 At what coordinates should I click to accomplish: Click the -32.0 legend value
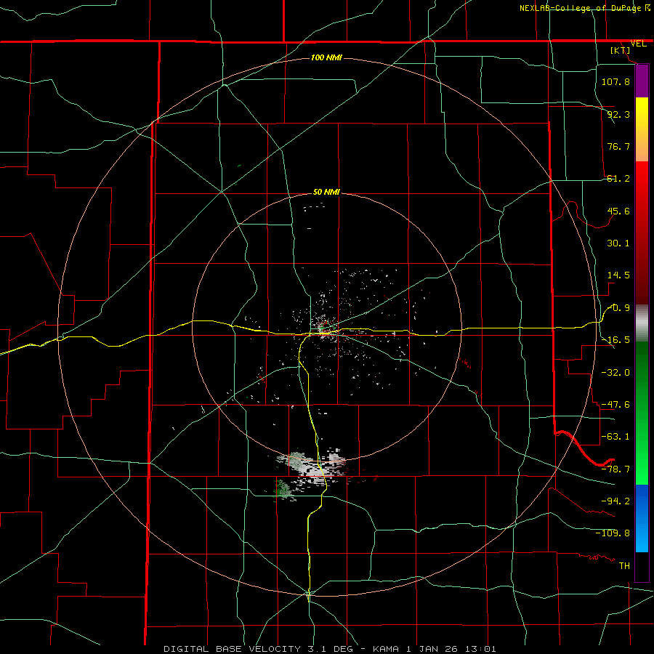point(615,373)
